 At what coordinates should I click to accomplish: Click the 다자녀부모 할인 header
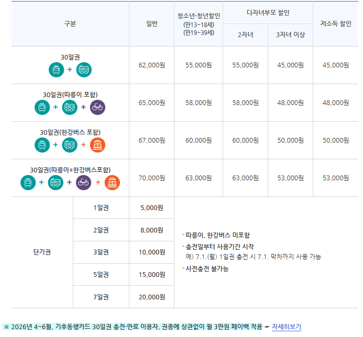click(x=268, y=13)
